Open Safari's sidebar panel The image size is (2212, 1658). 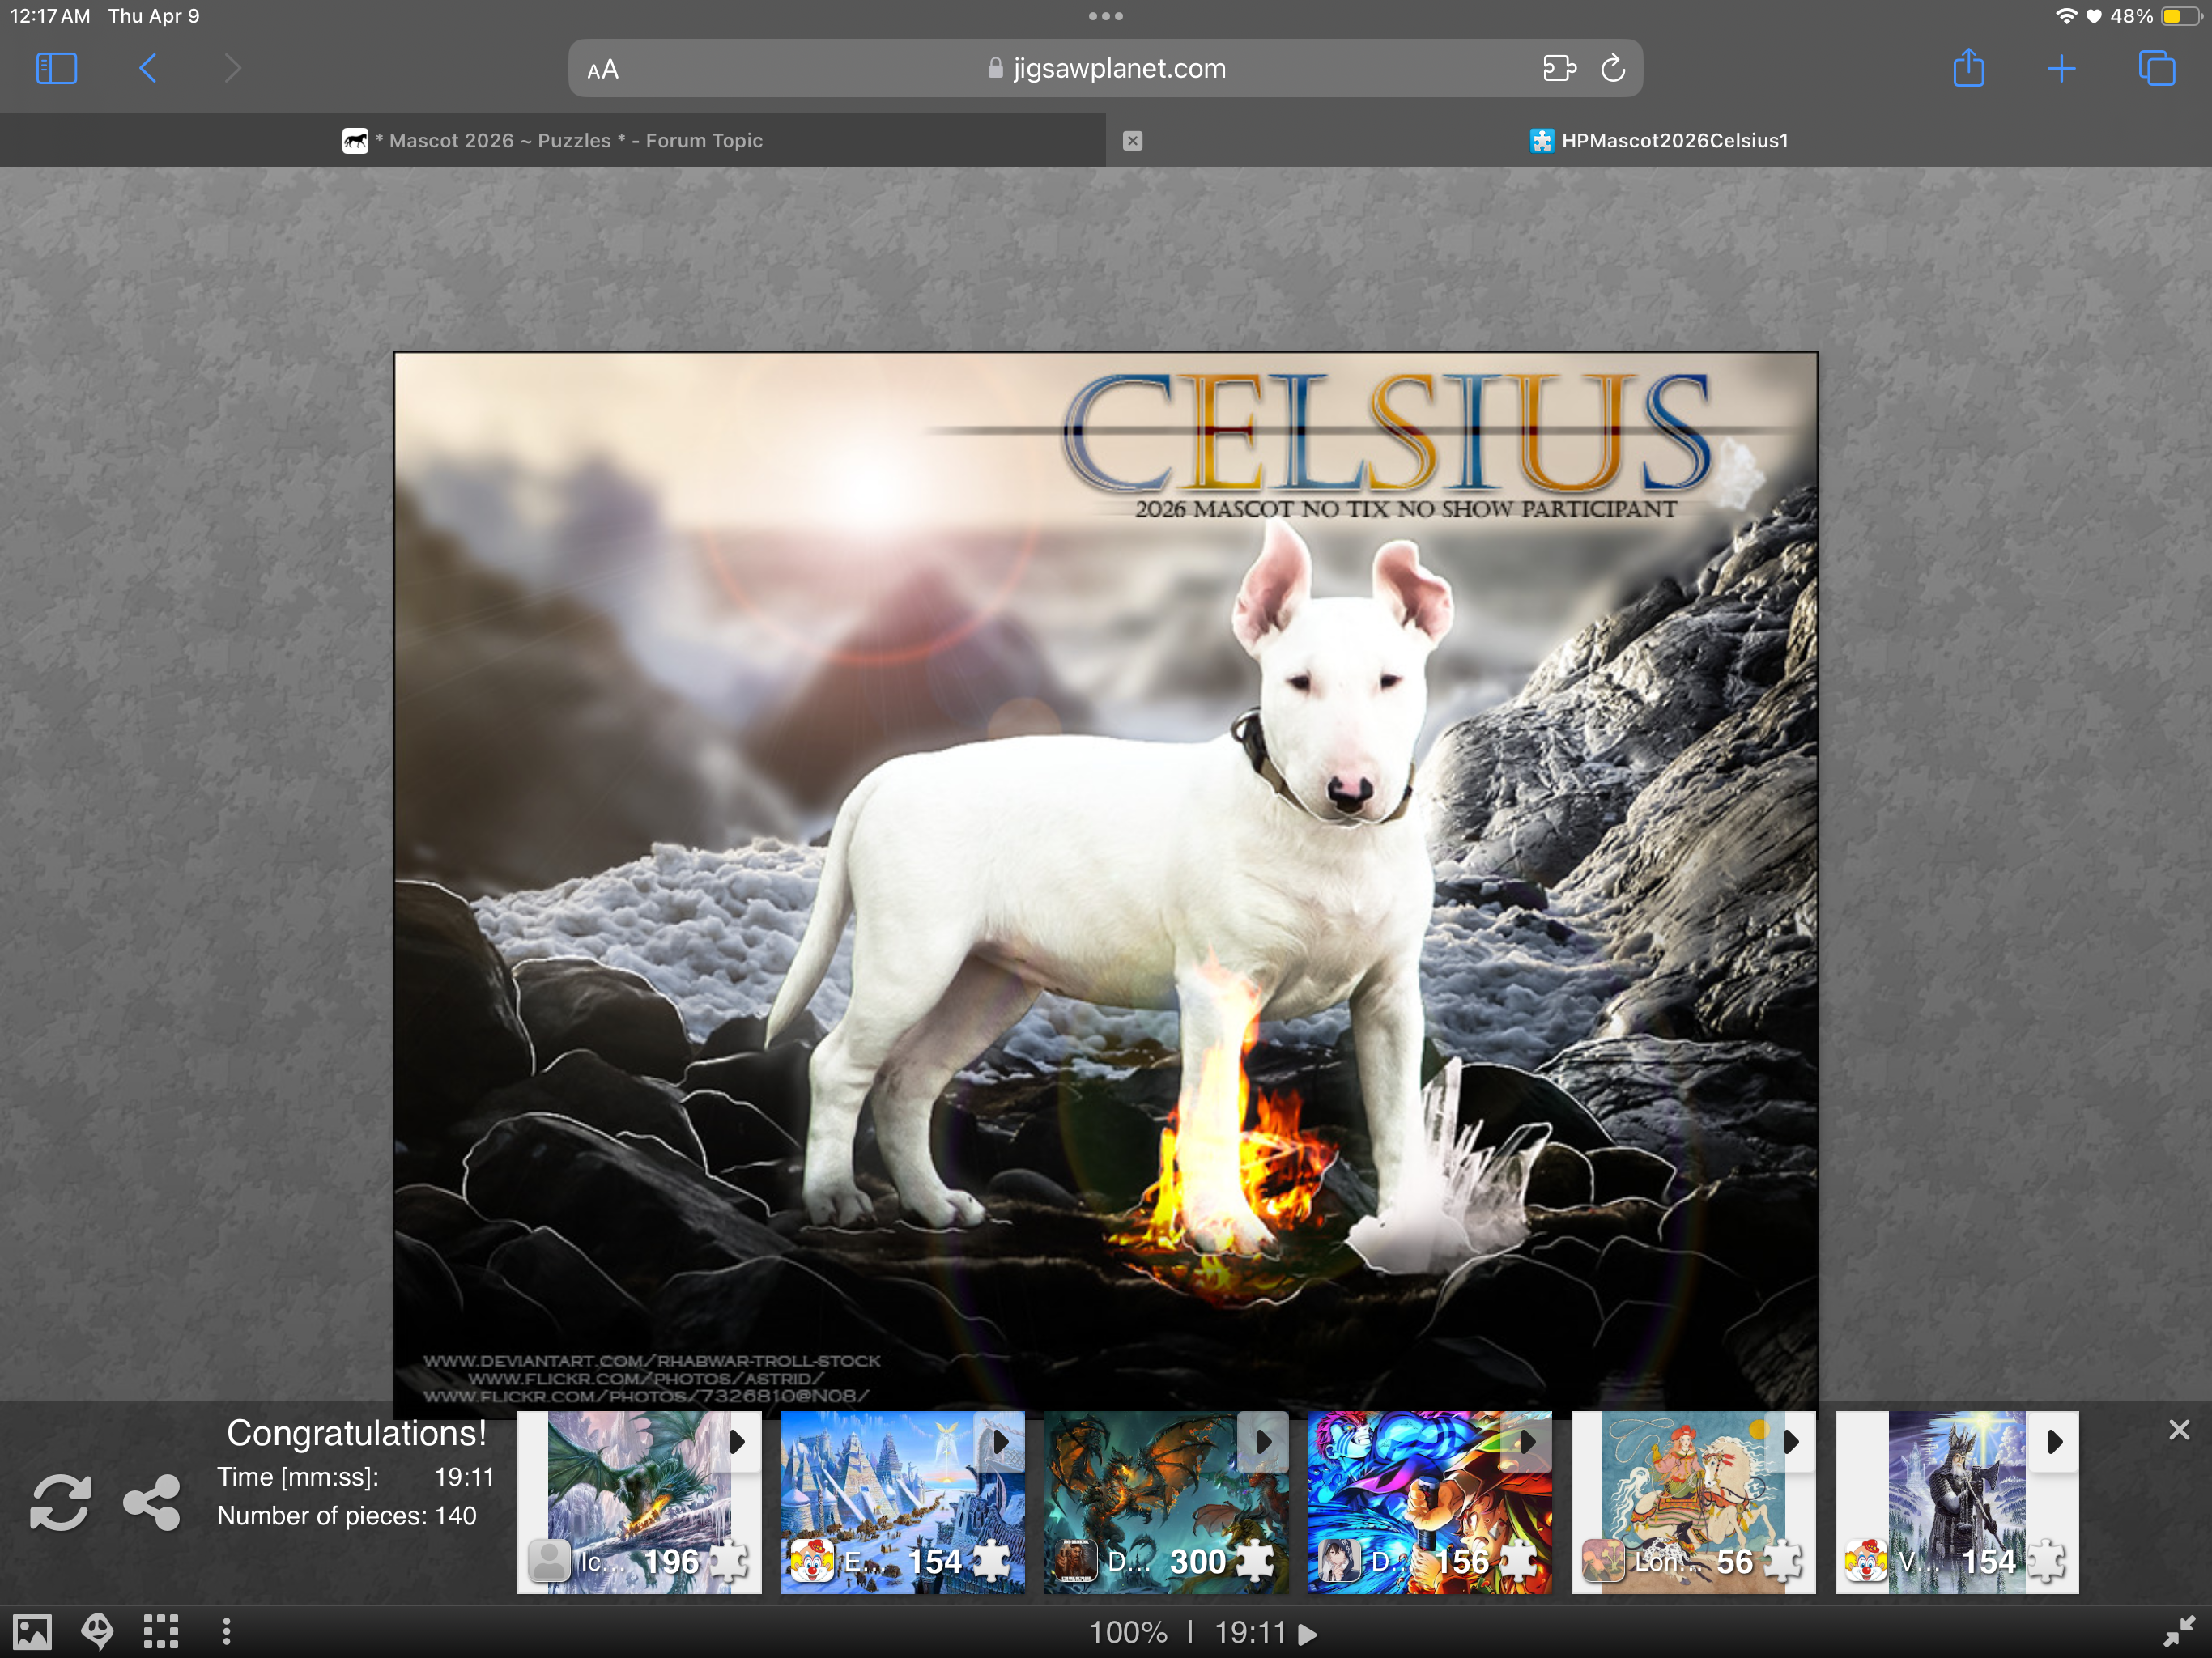(56, 69)
